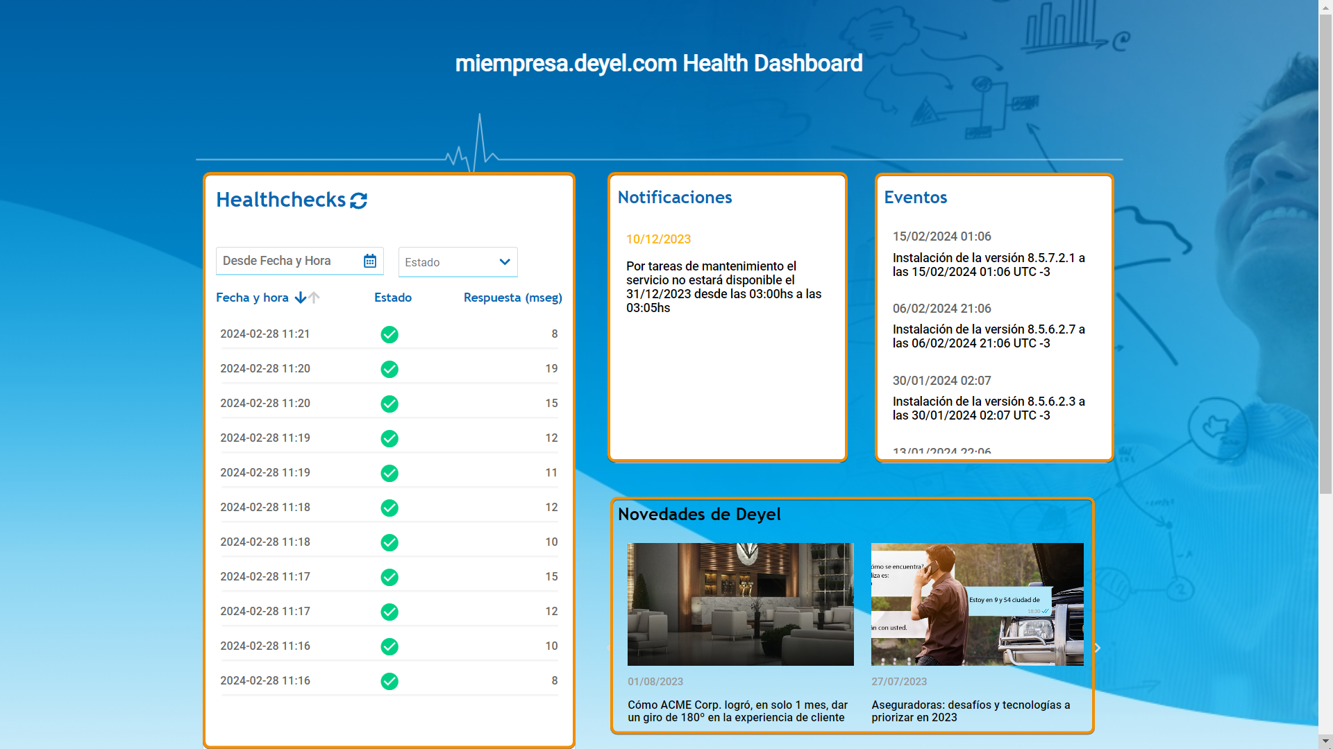Click notification date 10/12/2023
The height and width of the screenshot is (749, 1333).
658,239
